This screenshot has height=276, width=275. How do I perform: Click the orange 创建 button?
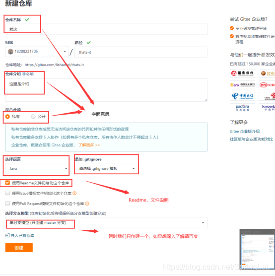tap(19, 248)
